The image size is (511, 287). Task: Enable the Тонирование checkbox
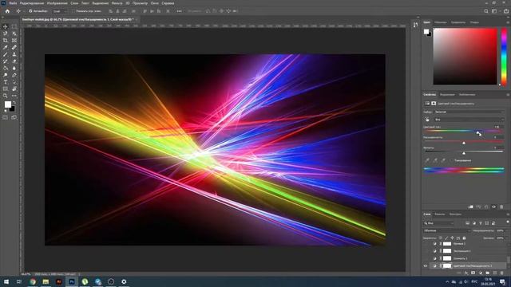pyautogui.click(x=452, y=160)
